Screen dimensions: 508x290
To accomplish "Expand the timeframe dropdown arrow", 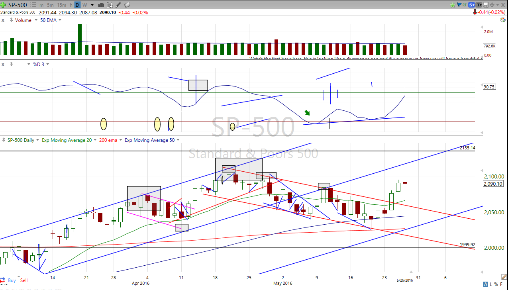I will pyautogui.click(x=92, y=5).
